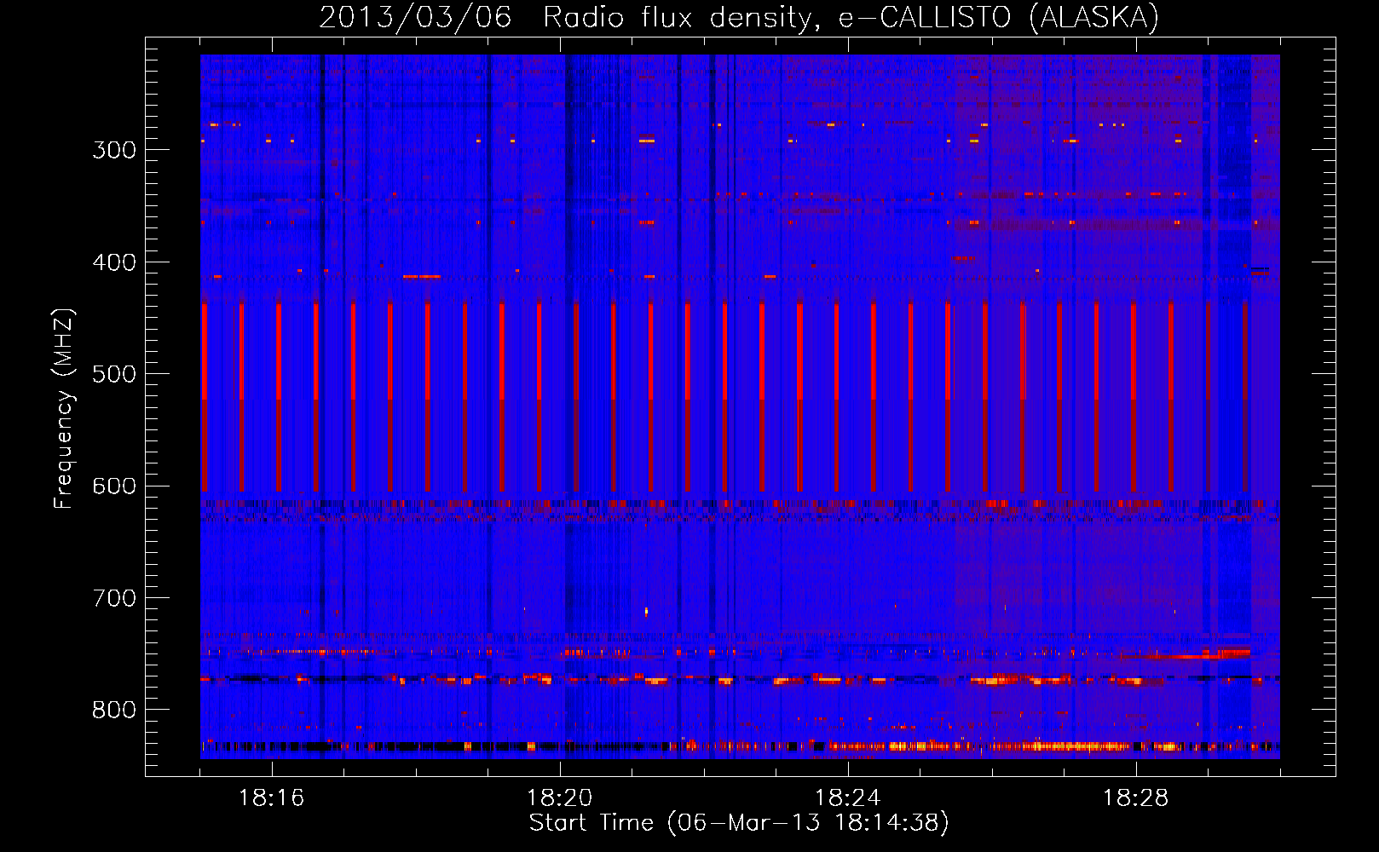This screenshot has width=1379, height=852.
Task: Click the 300 frequency tick label
Action: coord(114,150)
